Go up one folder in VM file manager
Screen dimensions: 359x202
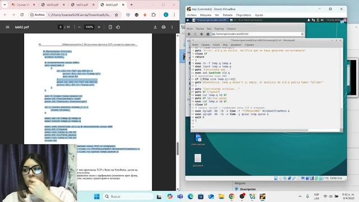201,34
